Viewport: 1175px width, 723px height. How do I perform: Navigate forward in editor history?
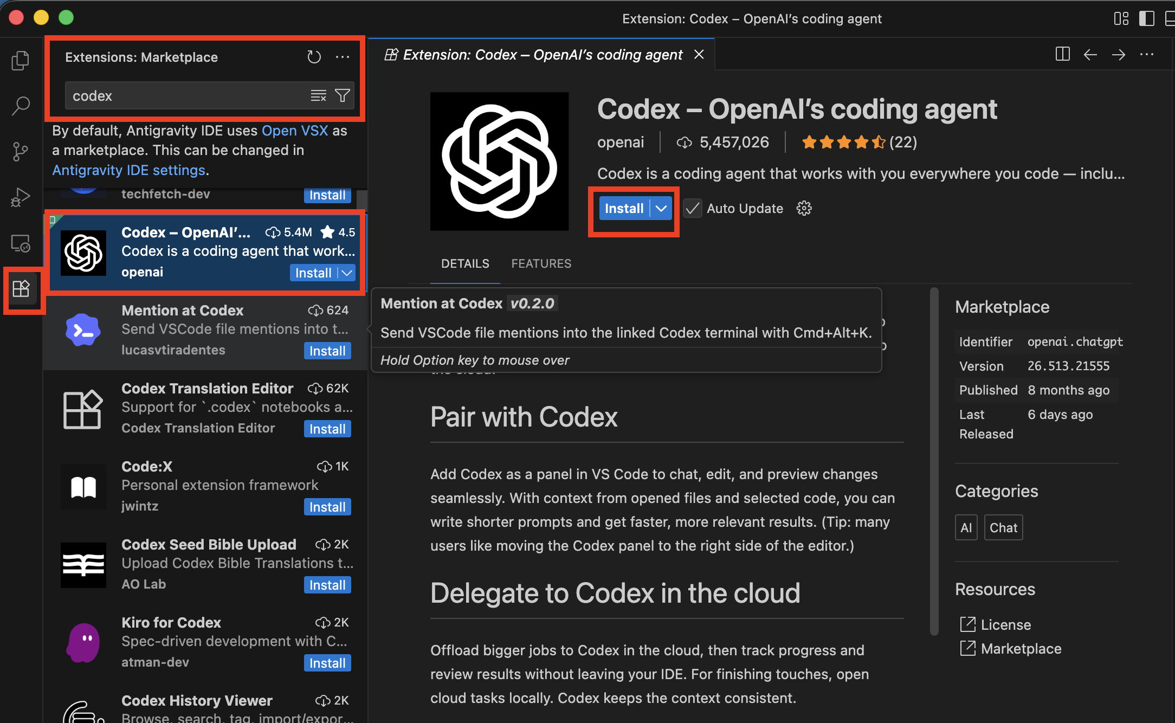tap(1119, 54)
